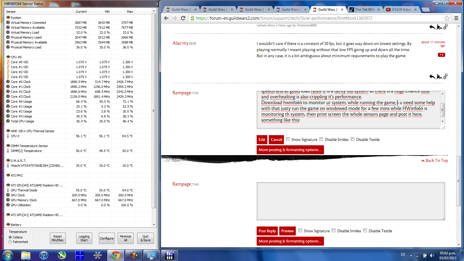Click the permalink chain icon above Alacrity's post
This screenshot has width=464, height=261.
(x=445, y=27)
